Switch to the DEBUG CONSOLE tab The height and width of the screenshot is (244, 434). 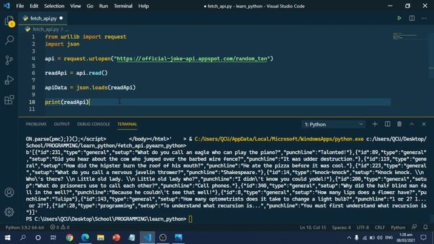[94, 124]
